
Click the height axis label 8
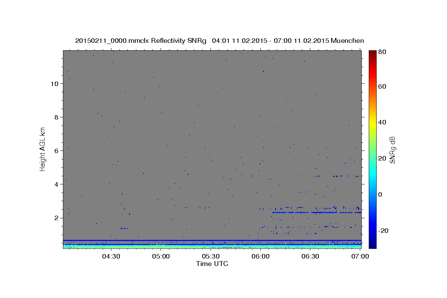click(56, 117)
